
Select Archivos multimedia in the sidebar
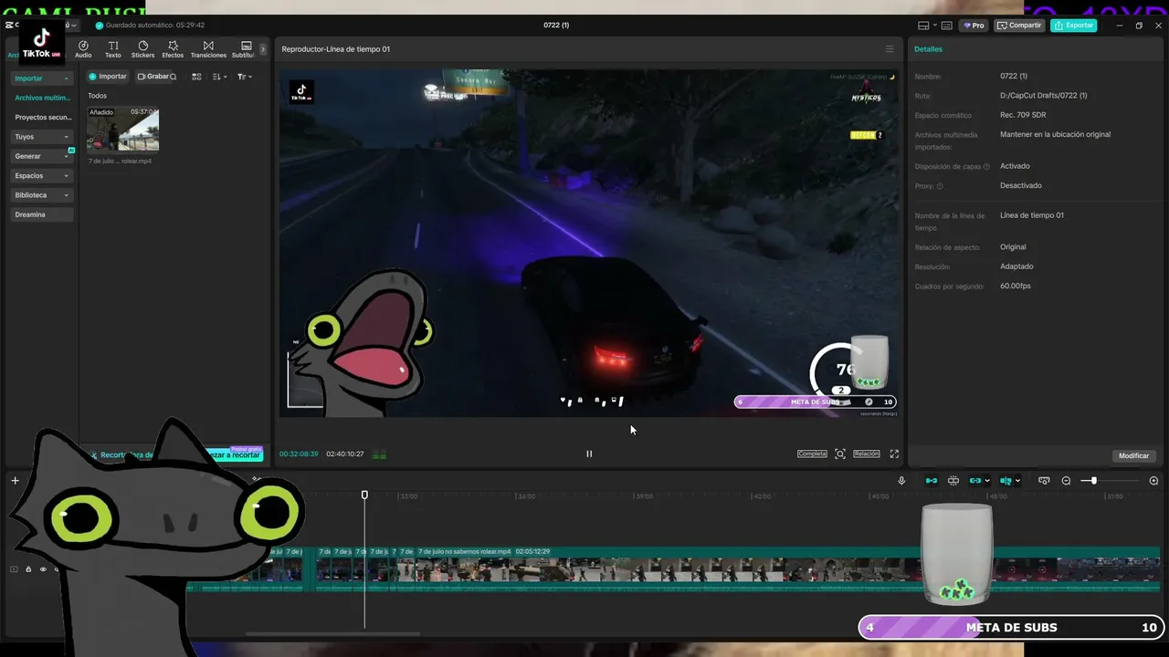[42, 98]
